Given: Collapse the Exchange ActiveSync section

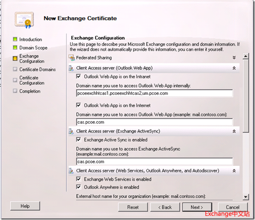Looking at the screenshot, I should tap(234, 132).
